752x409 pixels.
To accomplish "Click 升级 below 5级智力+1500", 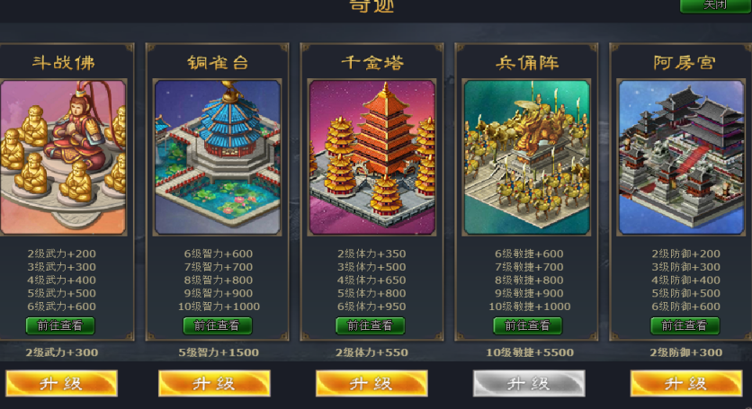I will [214, 383].
